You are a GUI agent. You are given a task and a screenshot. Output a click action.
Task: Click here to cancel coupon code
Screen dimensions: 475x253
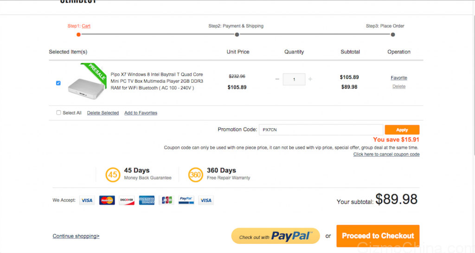click(x=386, y=154)
